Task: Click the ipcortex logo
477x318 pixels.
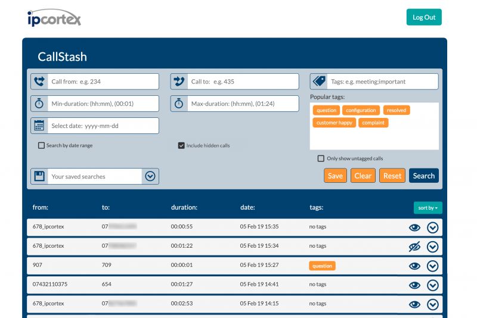Action: point(54,18)
